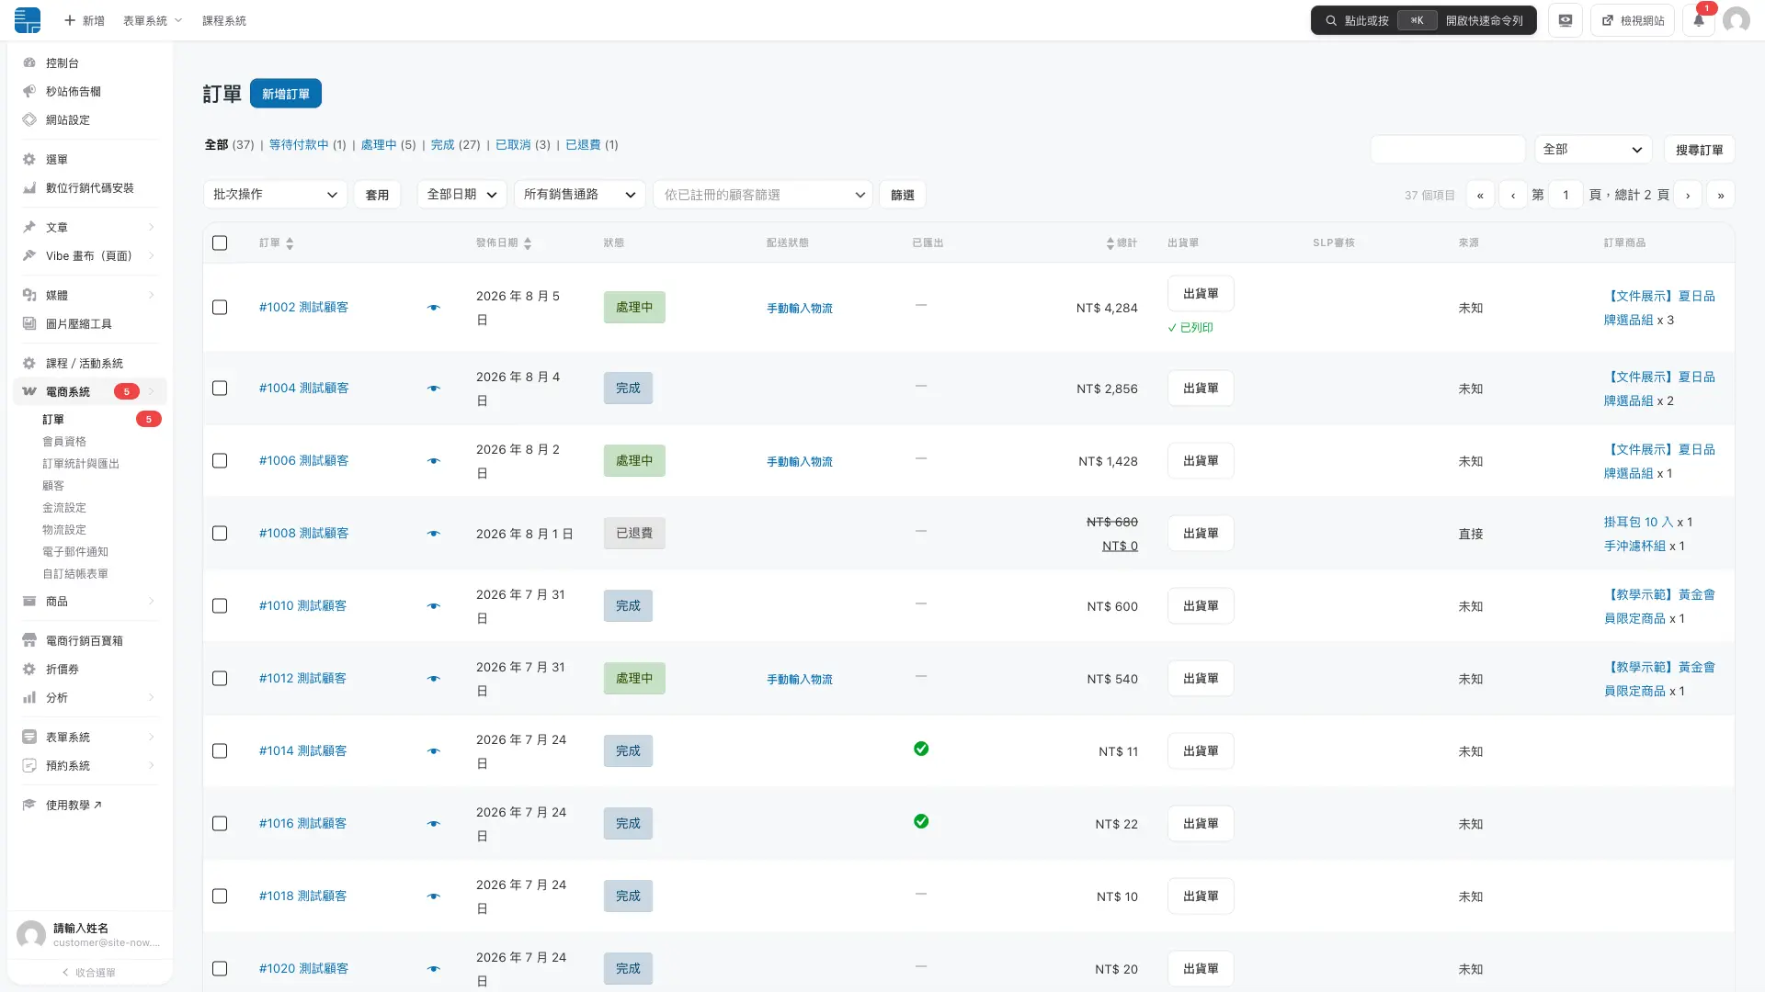Filter orders by 等待付款中 status
The width and height of the screenshot is (1765, 992).
point(299,144)
